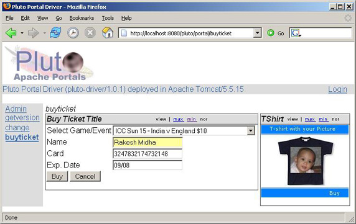Open the Google search engine selector icon
The height and width of the screenshot is (224, 356).
pyautogui.click(x=296, y=34)
